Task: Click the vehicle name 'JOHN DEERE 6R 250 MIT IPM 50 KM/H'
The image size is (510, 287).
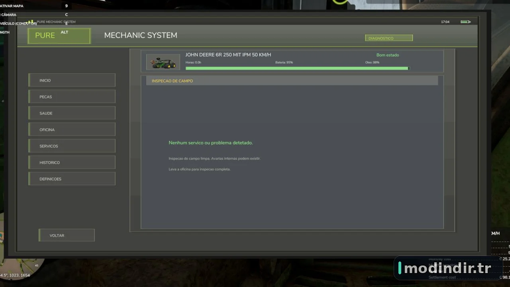Action: coord(228,55)
